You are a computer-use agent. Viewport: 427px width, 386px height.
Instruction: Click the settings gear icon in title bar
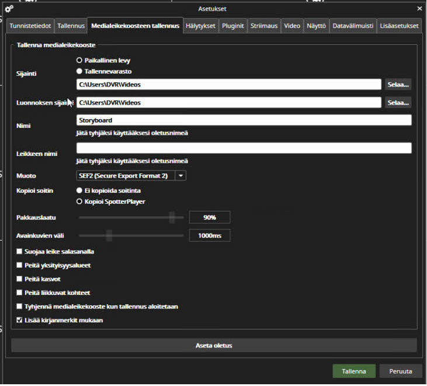click(x=9, y=9)
